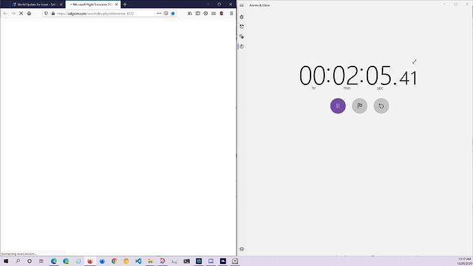Screen dimensions: 473x266
Task: Open the Firefox extension grid icon
Action: [214, 13]
